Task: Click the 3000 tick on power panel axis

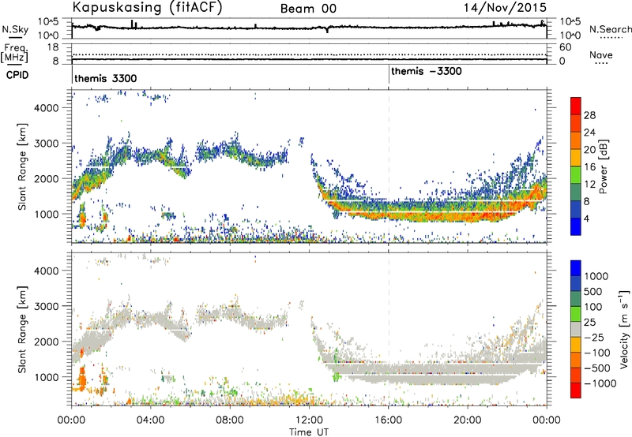Action: coord(47,144)
